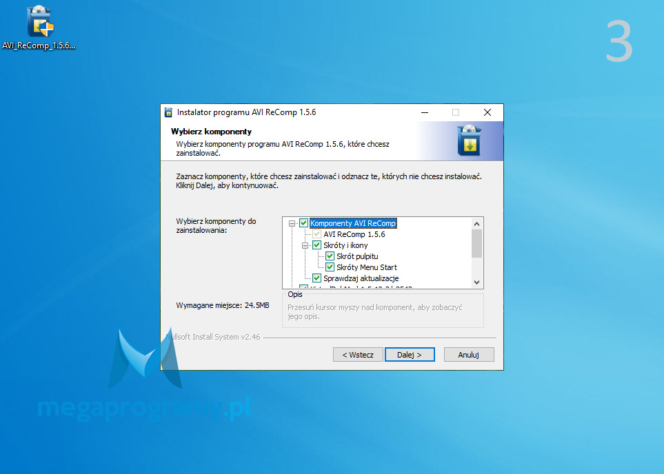
Task: Select the AVI ReComp 1.5.6 tree row
Action: point(354,234)
